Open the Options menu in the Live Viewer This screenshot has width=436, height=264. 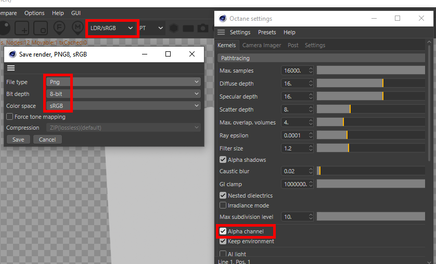(x=34, y=13)
